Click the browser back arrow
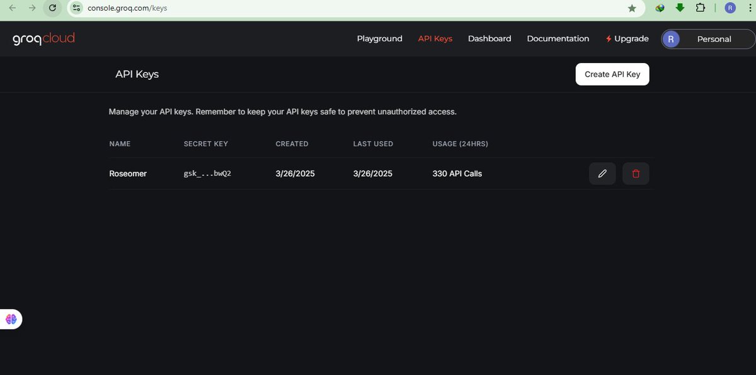 (13, 8)
